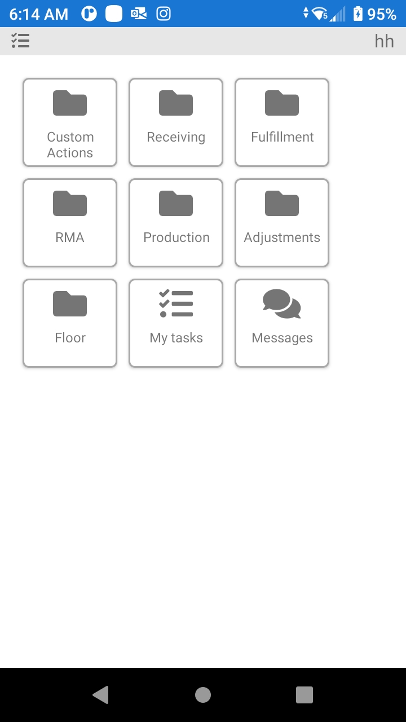Tap the white square notification icon
The image size is (406, 722).
114,14
